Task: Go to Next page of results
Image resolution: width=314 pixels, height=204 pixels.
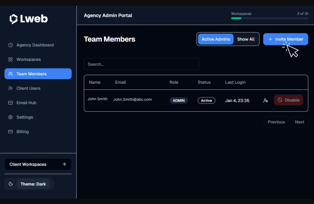Action: [300, 122]
